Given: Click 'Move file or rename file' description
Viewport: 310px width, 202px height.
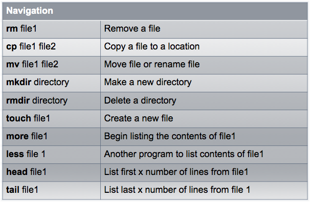Looking at the screenshot, I should pos(152,64).
